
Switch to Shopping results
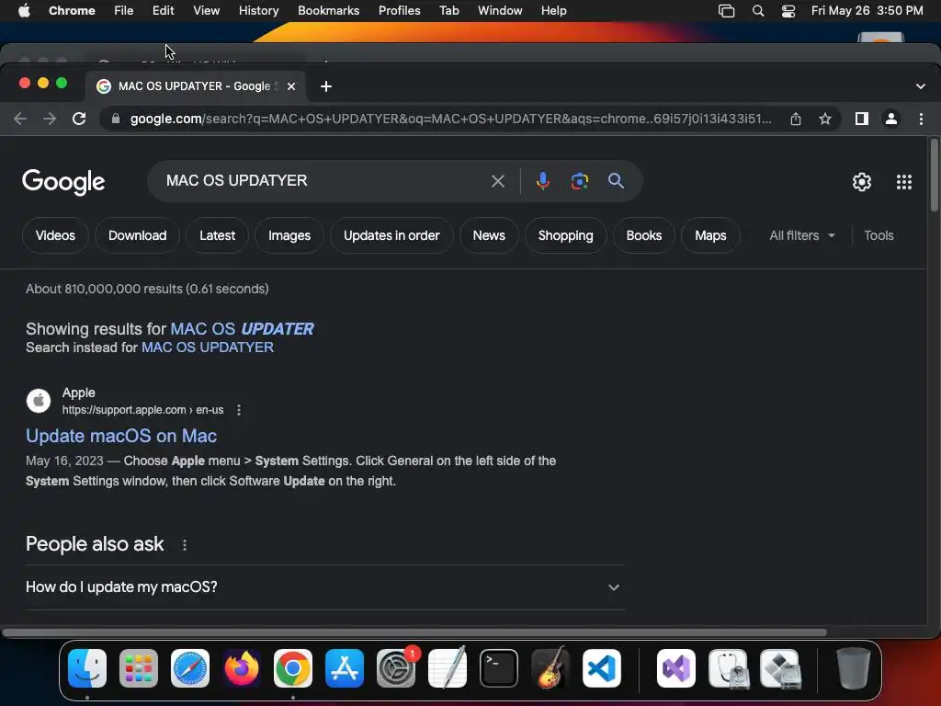pyautogui.click(x=565, y=235)
